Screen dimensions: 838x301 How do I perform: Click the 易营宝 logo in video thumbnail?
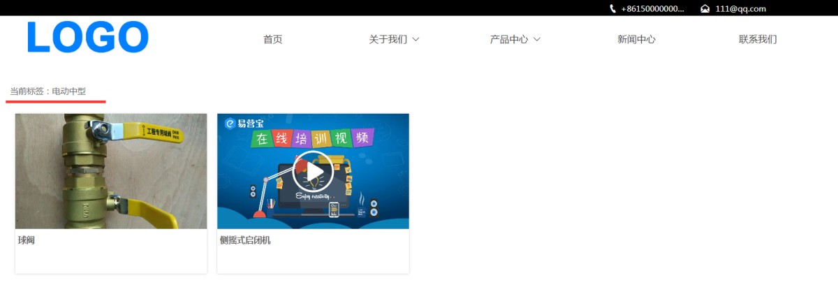click(240, 124)
